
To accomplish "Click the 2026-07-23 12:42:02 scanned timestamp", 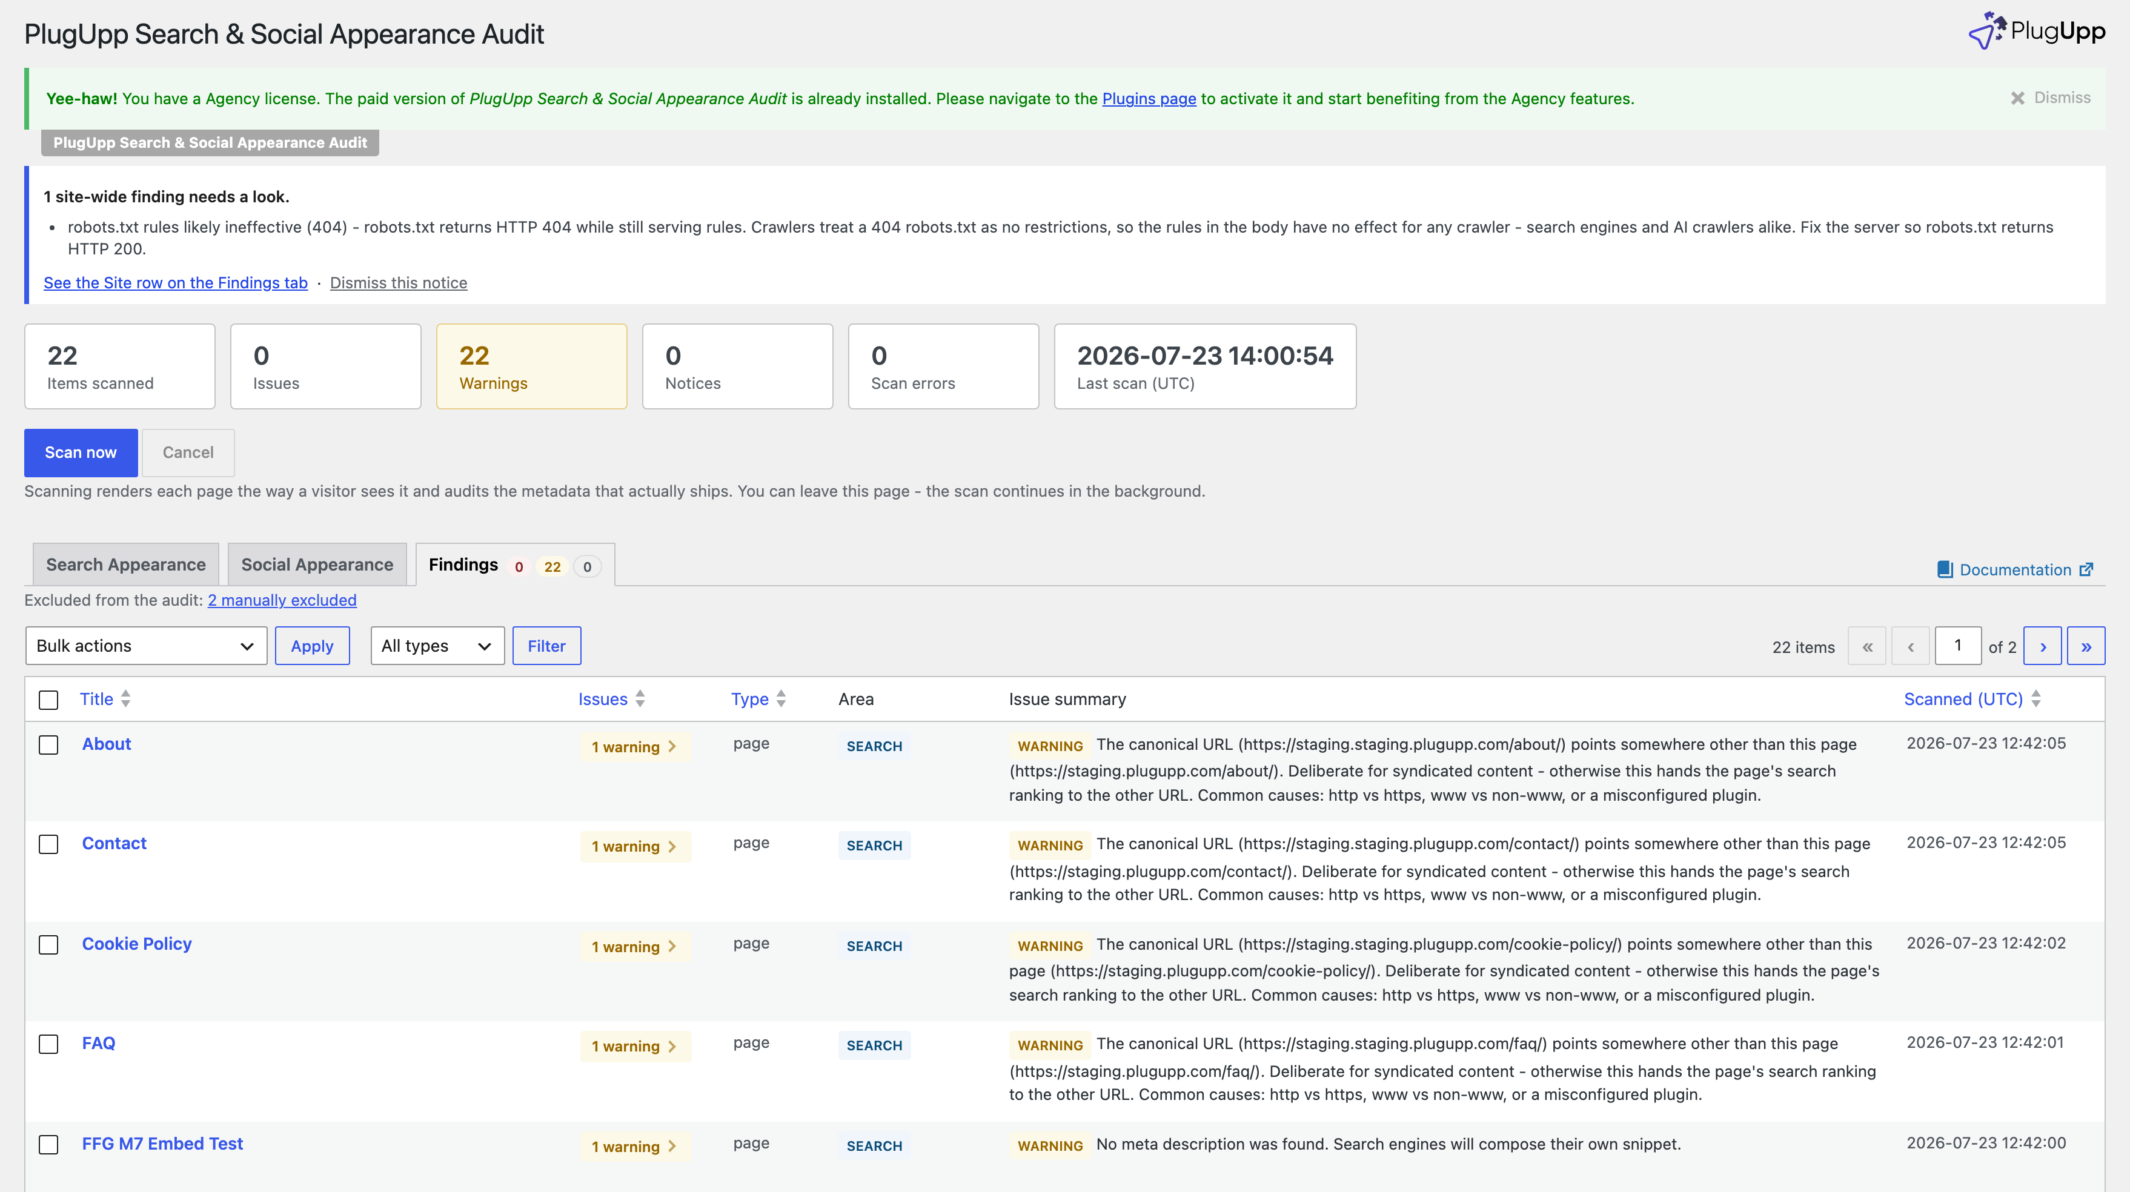I will click(x=1986, y=943).
